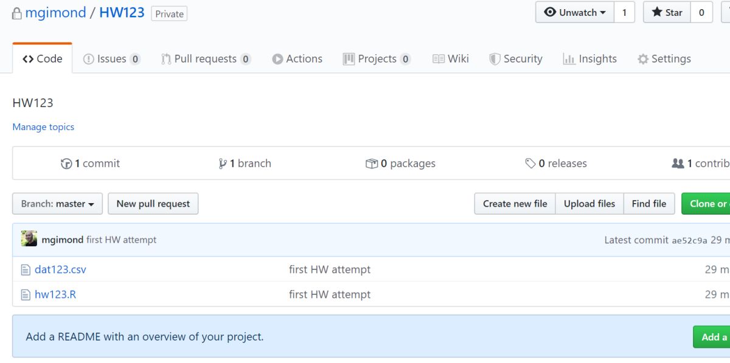
Task: Click the commit history clock icon
Action: [67, 164]
